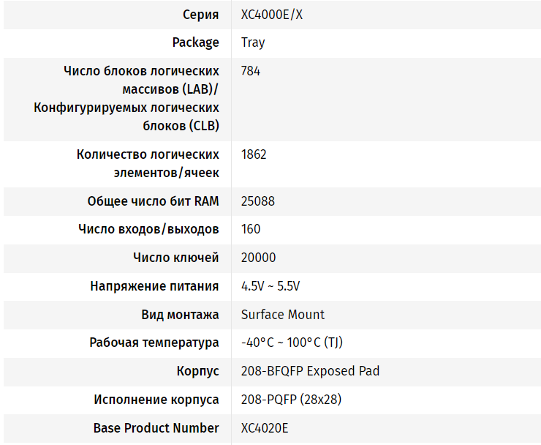
Task: Select the '1862' logic elements value
Action: pyautogui.click(x=254, y=154)
